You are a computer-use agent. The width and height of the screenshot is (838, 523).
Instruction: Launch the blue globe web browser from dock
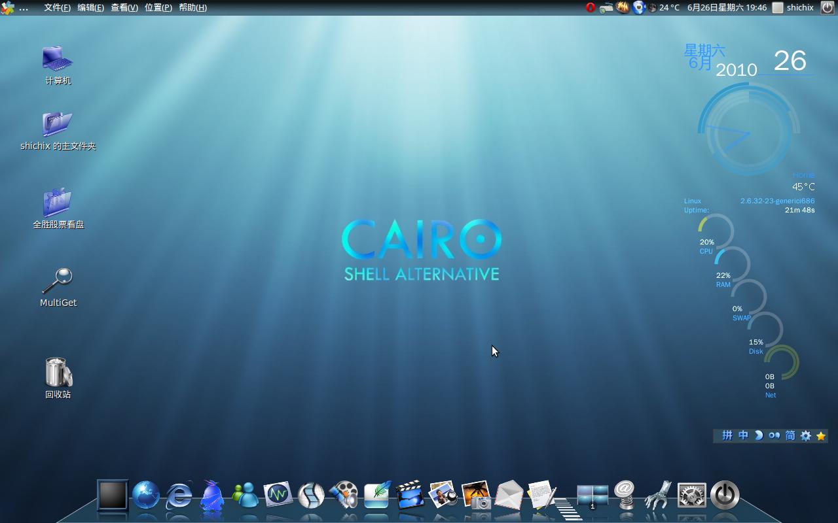(x=146, y=495)
